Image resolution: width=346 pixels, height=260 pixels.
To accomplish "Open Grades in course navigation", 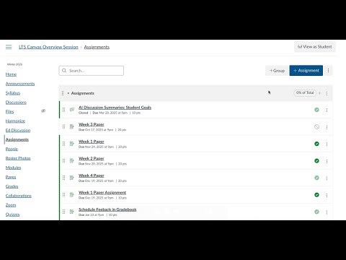I will [12, 186].
